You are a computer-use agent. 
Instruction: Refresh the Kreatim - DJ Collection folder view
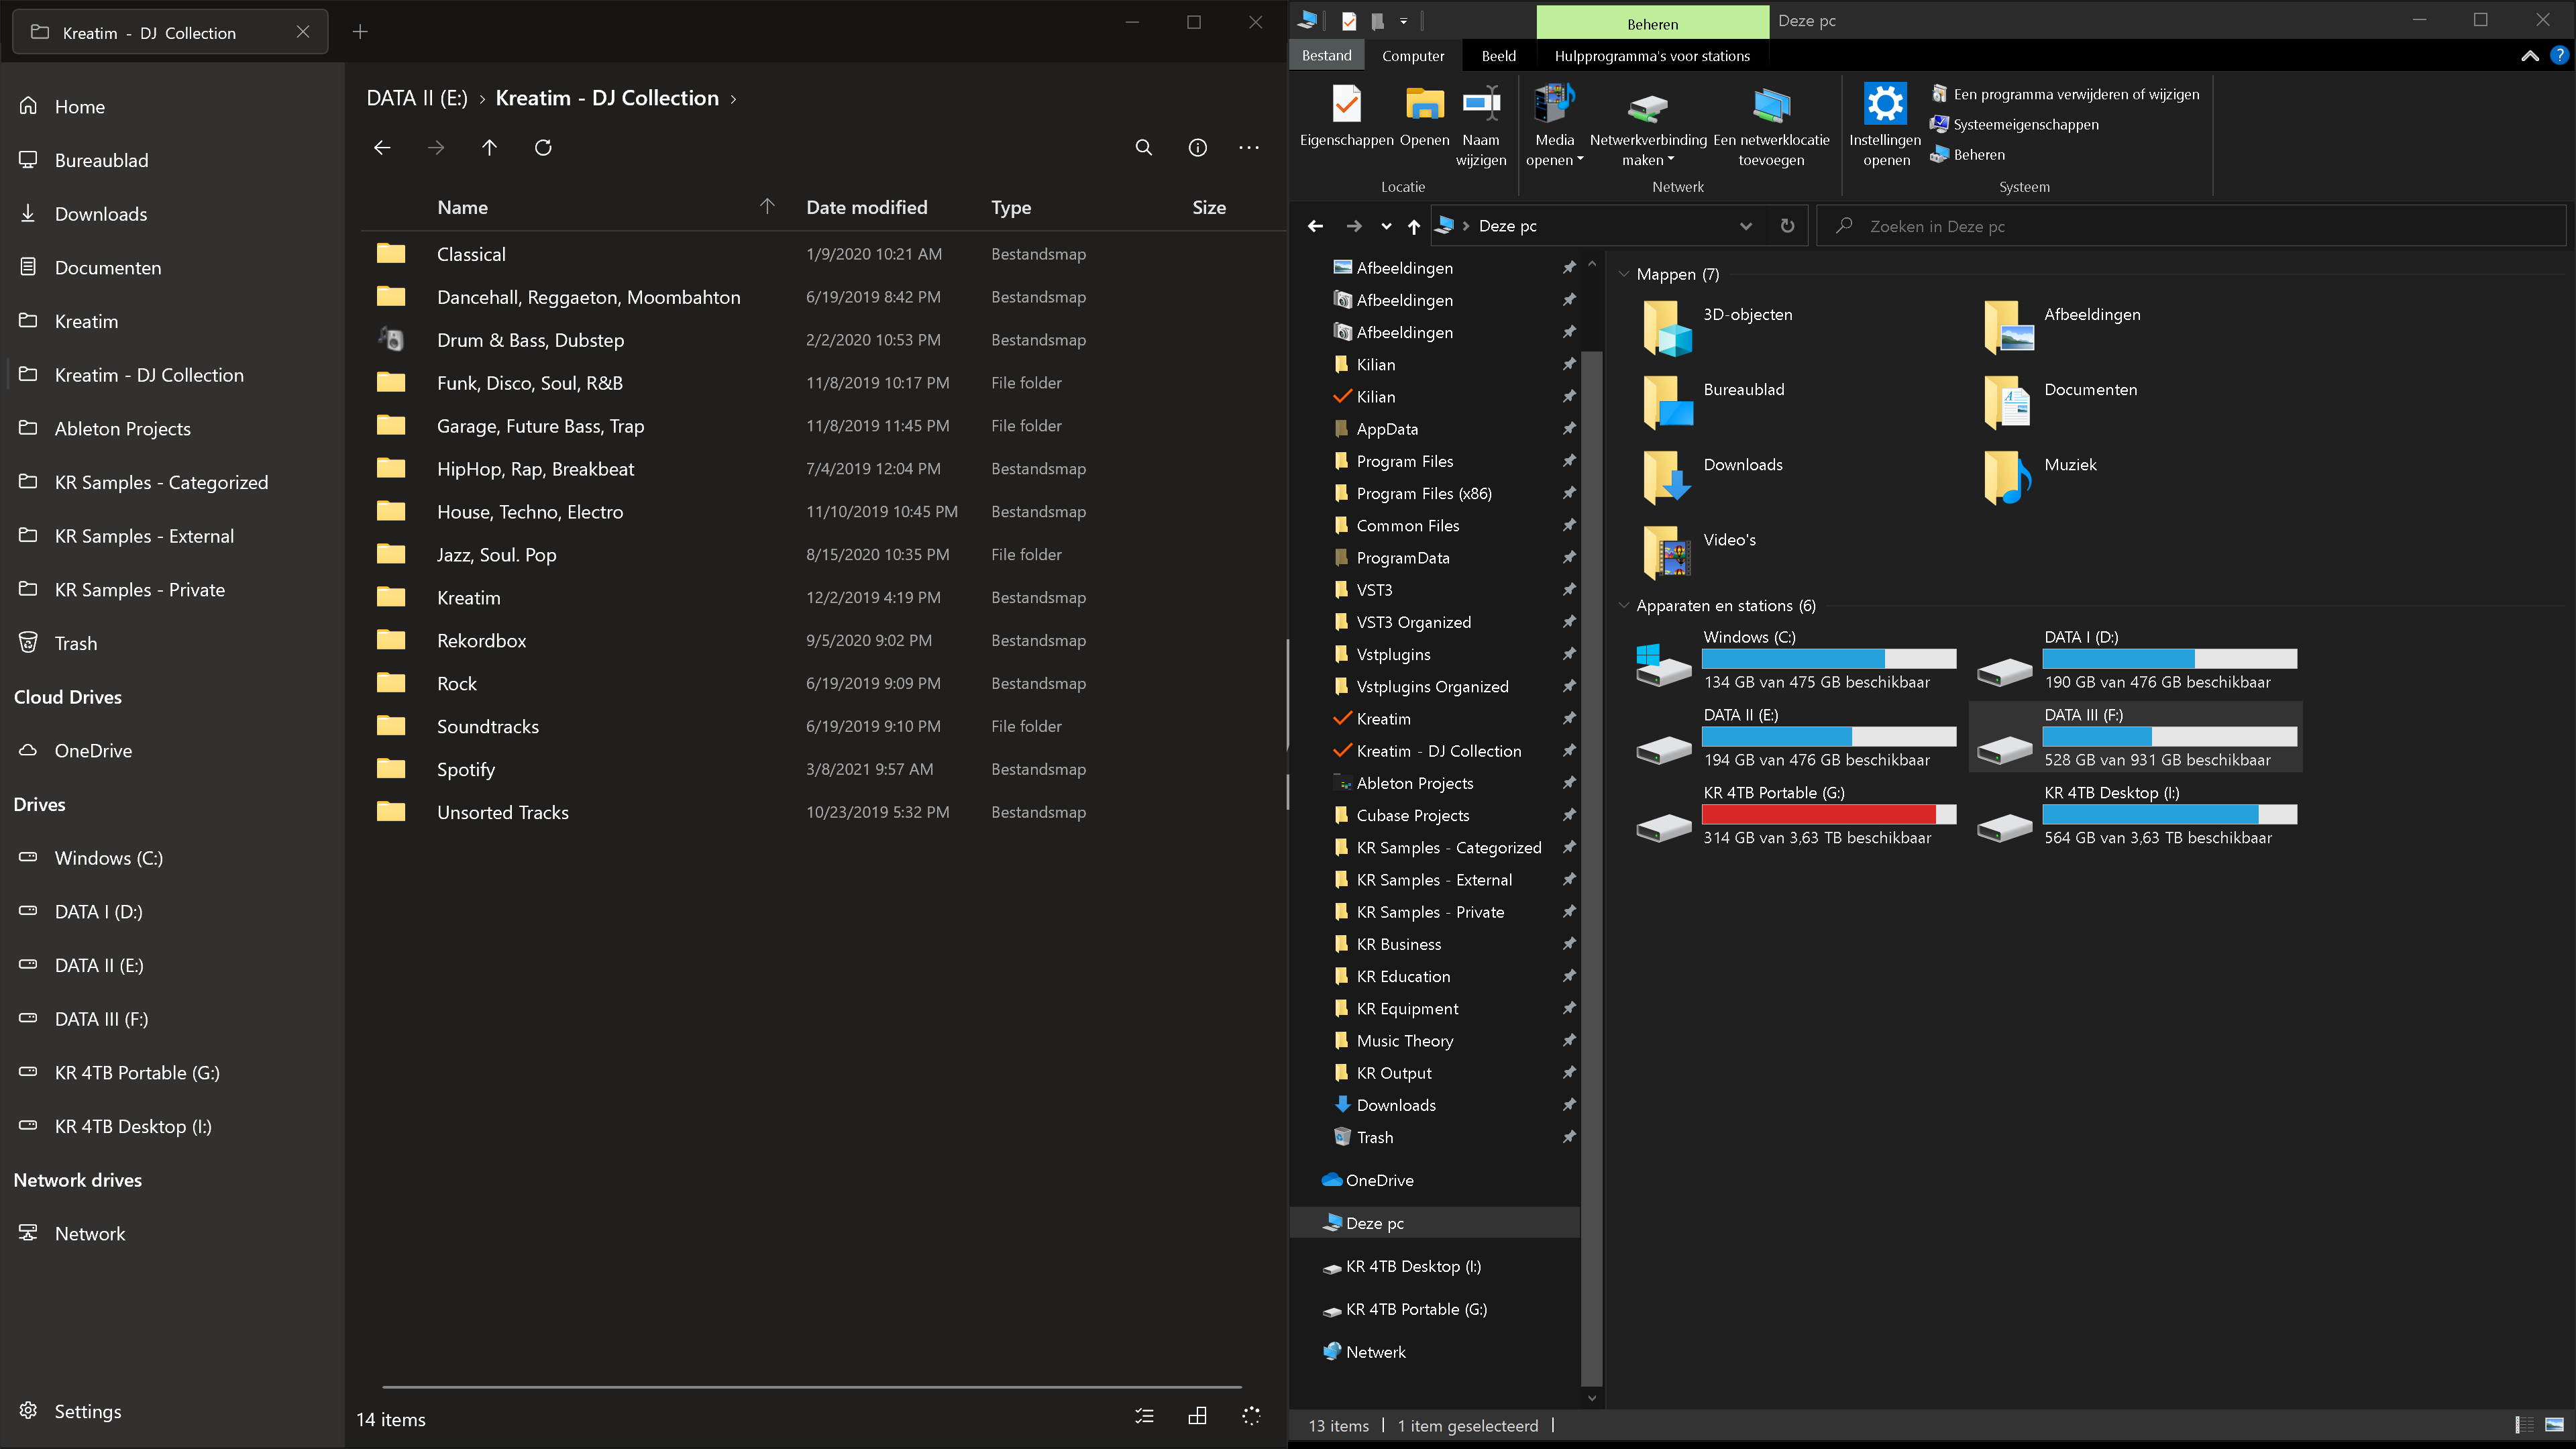tap(543, 147)
